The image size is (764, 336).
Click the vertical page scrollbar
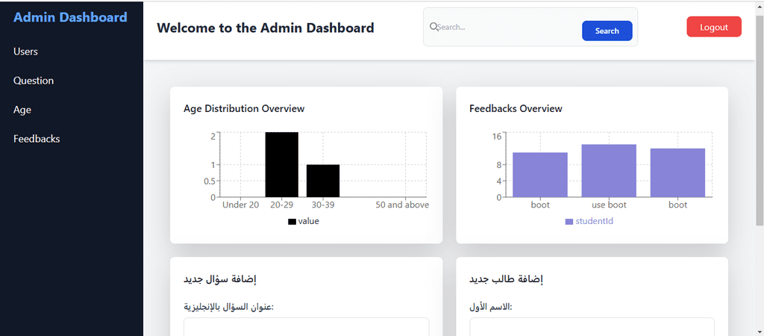(760, 122)
